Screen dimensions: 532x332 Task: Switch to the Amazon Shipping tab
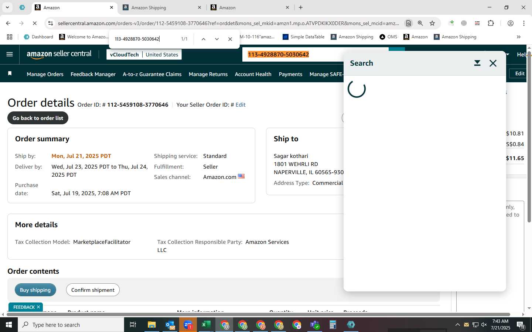[x=163, y=7]
